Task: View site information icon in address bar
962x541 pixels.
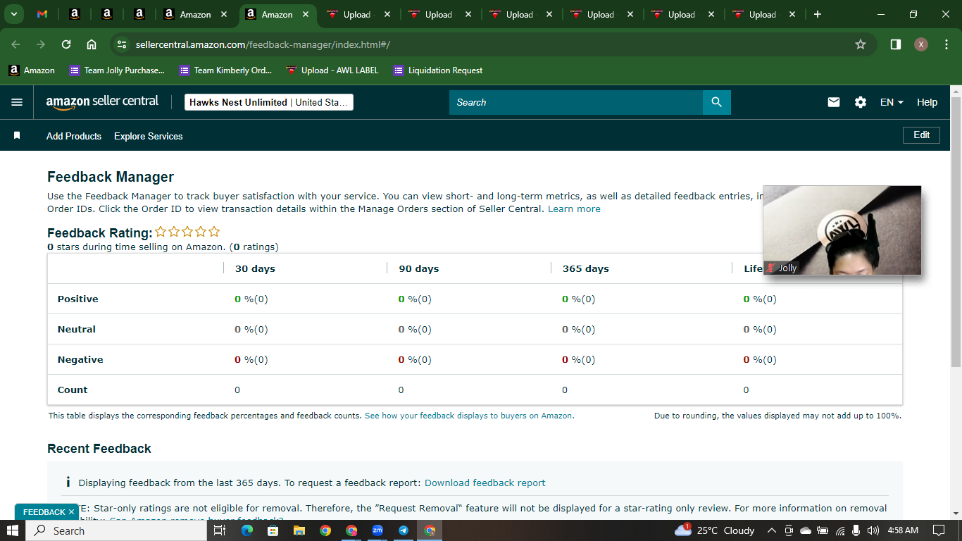Action: pyautogui.click(x=122, y=44)
